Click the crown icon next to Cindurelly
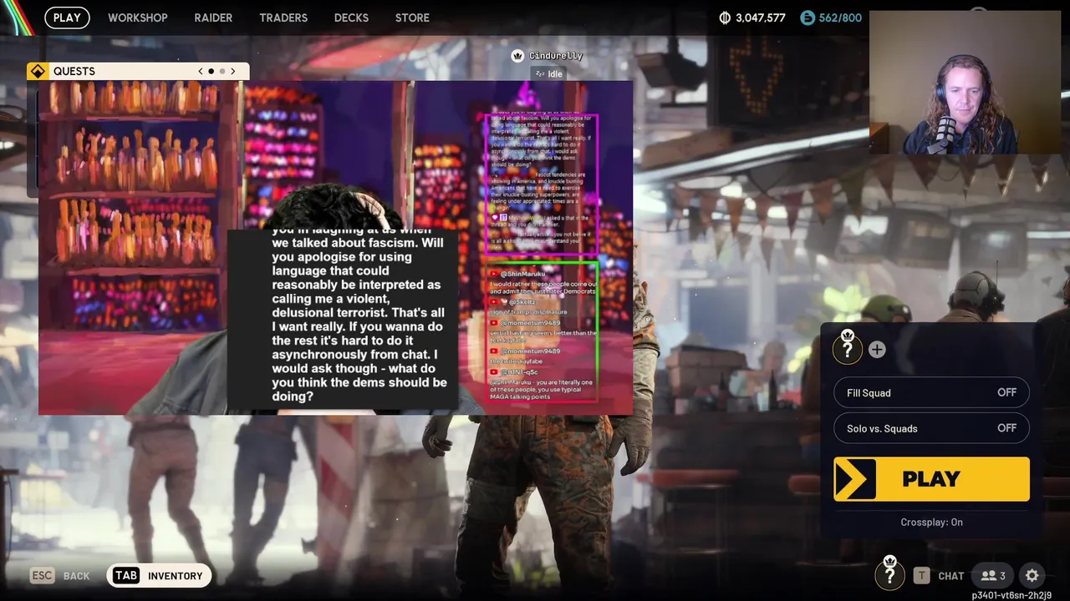 tap(517, 56)
